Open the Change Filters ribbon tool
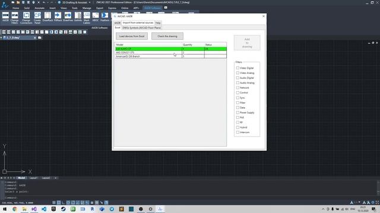 click(14, 18)
